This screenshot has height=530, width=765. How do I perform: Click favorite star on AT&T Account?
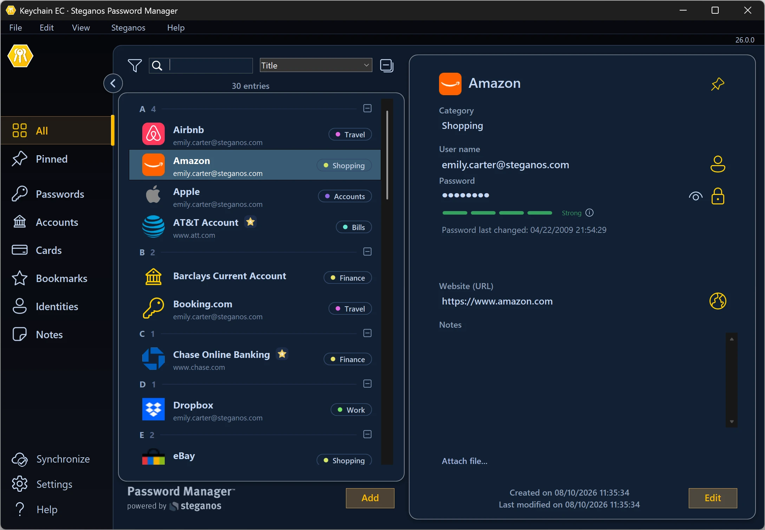[250, 222]
